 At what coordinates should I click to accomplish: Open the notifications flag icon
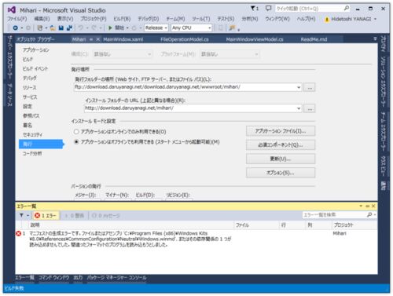point(254,9)
